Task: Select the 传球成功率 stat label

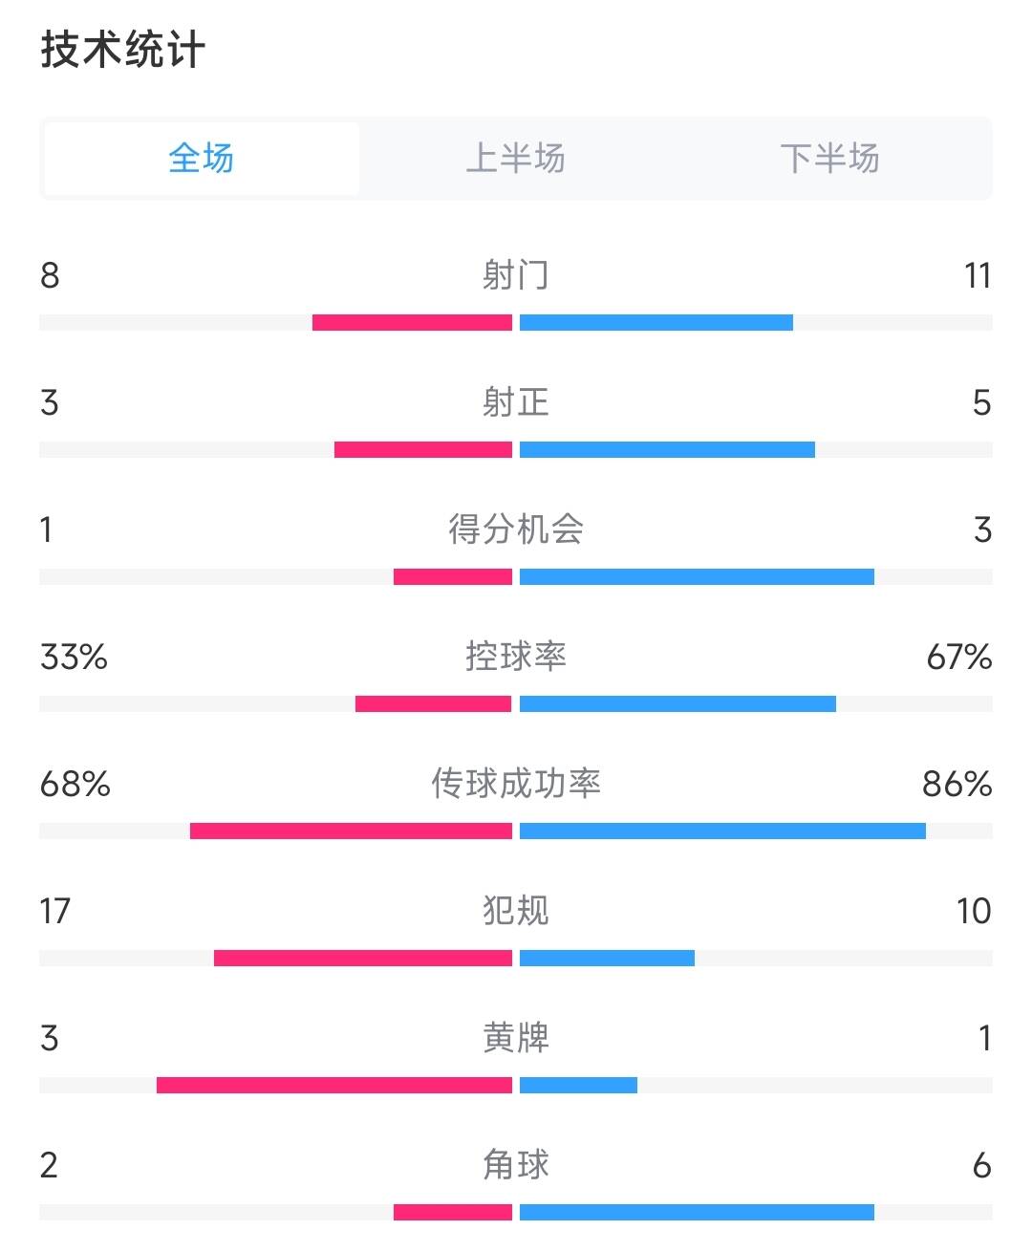Action: (516, 784)
